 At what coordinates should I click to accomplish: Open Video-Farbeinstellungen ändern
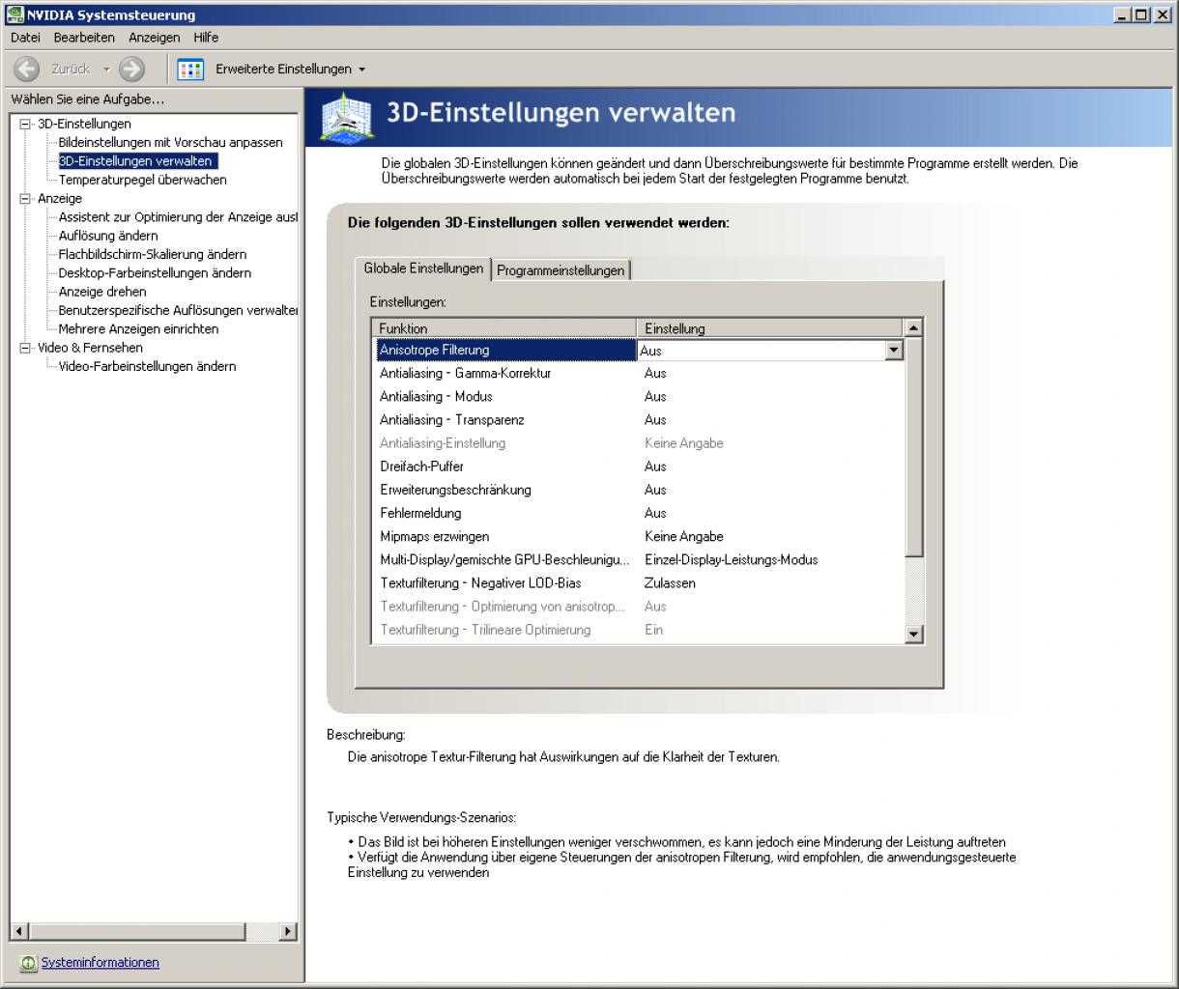147,366
